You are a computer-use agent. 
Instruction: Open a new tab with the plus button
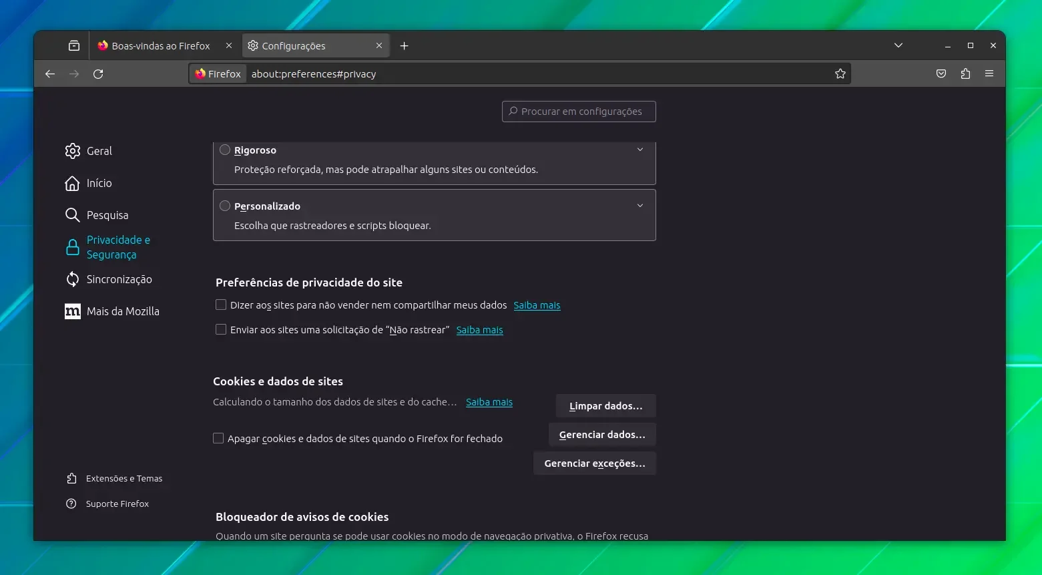tap(404, 46)
